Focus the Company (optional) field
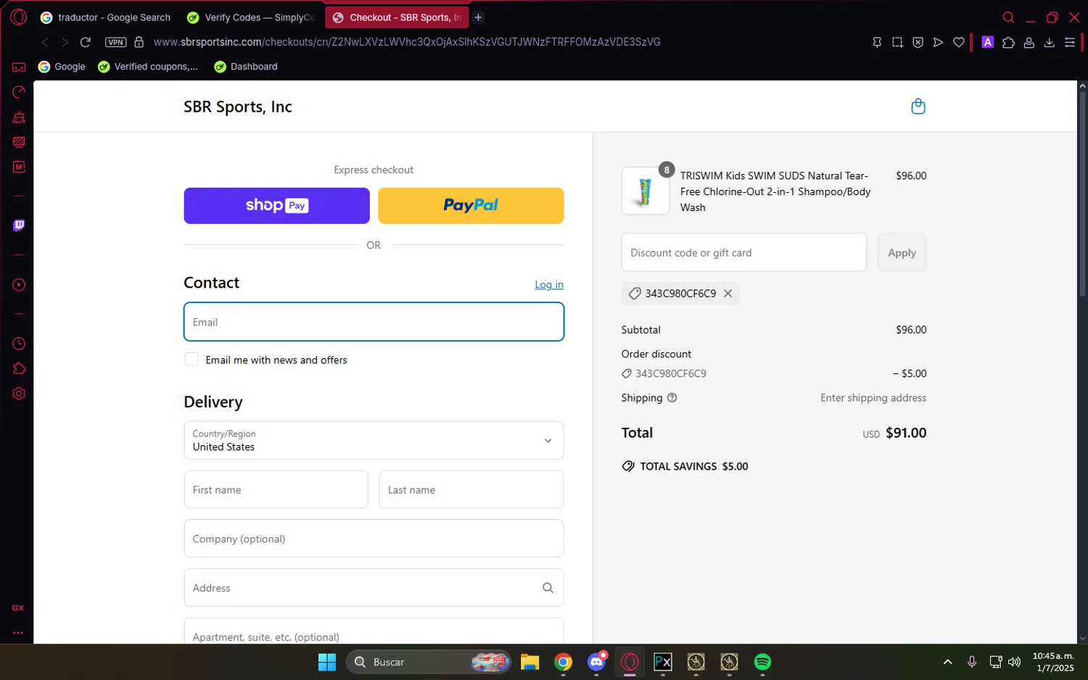The width and height of the screenshot is (1088, 680). (374, 539)
